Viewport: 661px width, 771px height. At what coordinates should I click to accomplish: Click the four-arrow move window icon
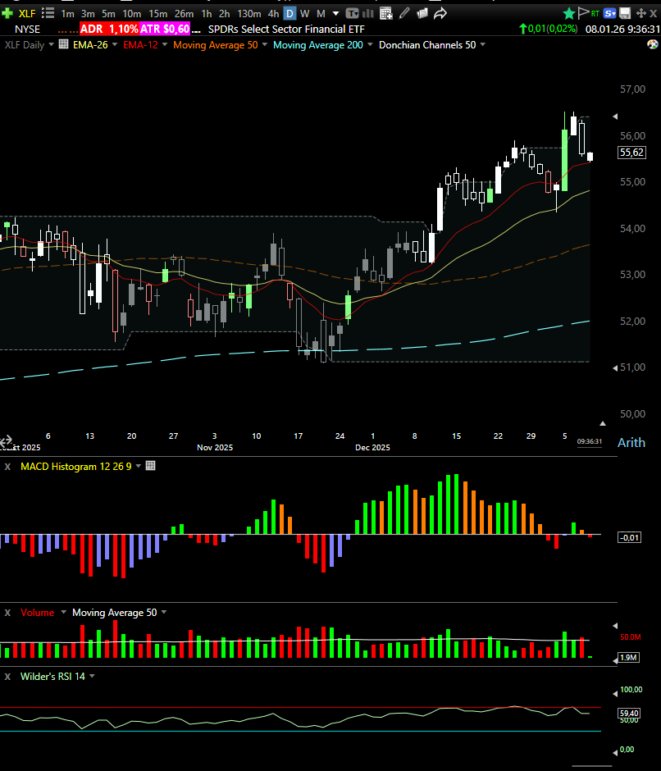tap(640, 13)
